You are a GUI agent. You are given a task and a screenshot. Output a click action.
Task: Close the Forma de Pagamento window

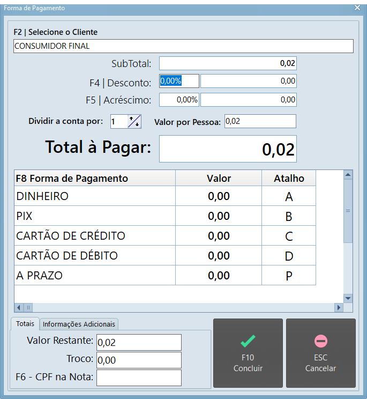[x=358, y=8]
